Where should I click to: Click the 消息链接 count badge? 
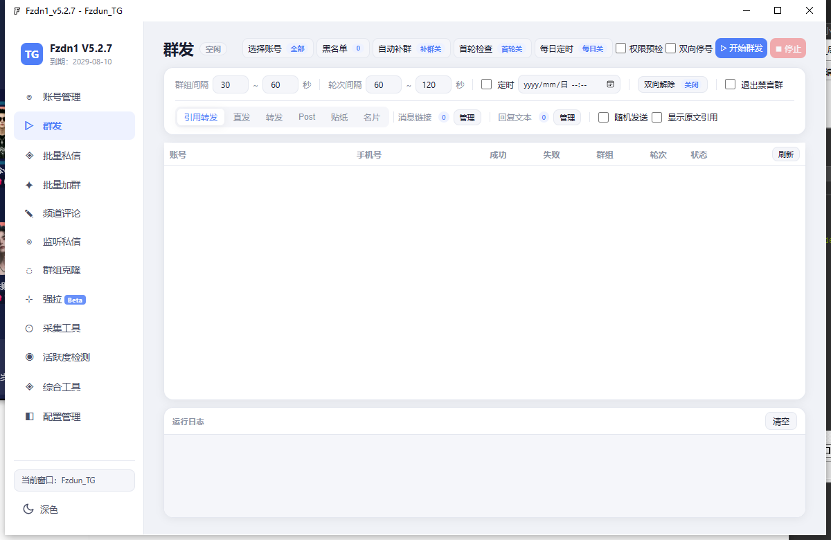tap(443, 118)
